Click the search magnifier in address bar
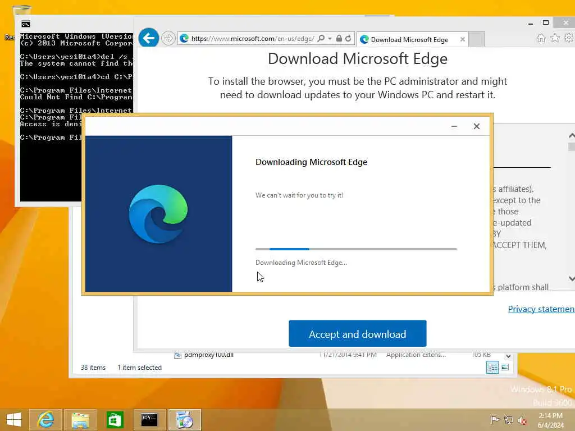The height and width of the screenshot is (431, 575). (321, 39)
